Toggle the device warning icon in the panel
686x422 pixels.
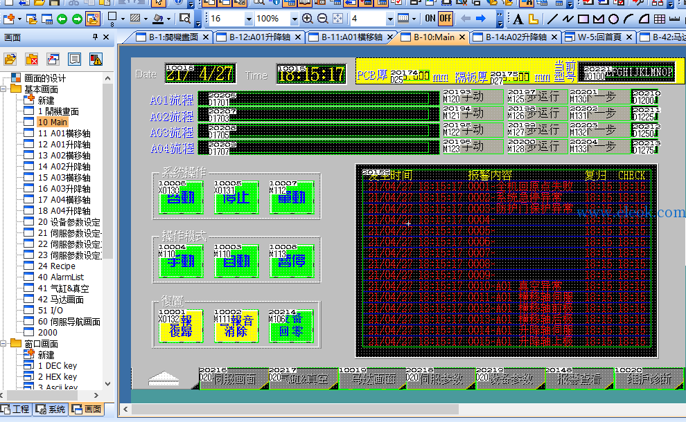point(96,59)
